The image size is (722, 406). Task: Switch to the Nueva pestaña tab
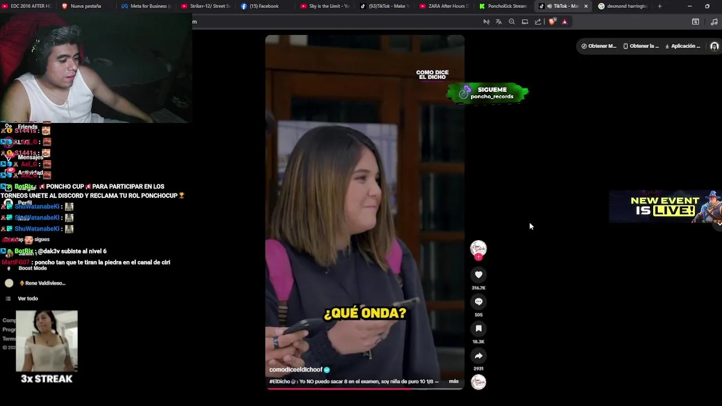[85, 6]
